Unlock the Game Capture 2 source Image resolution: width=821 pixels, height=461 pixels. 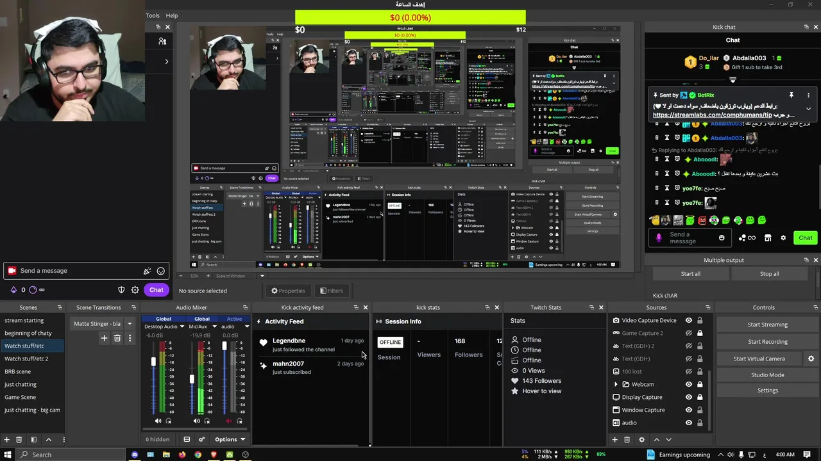(700, 333)
